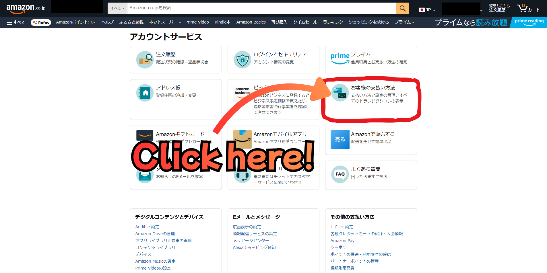Click the コンテンツライブラリ link
The width and height of the screenshot is (547, 273).
click(x=155, y=247)
